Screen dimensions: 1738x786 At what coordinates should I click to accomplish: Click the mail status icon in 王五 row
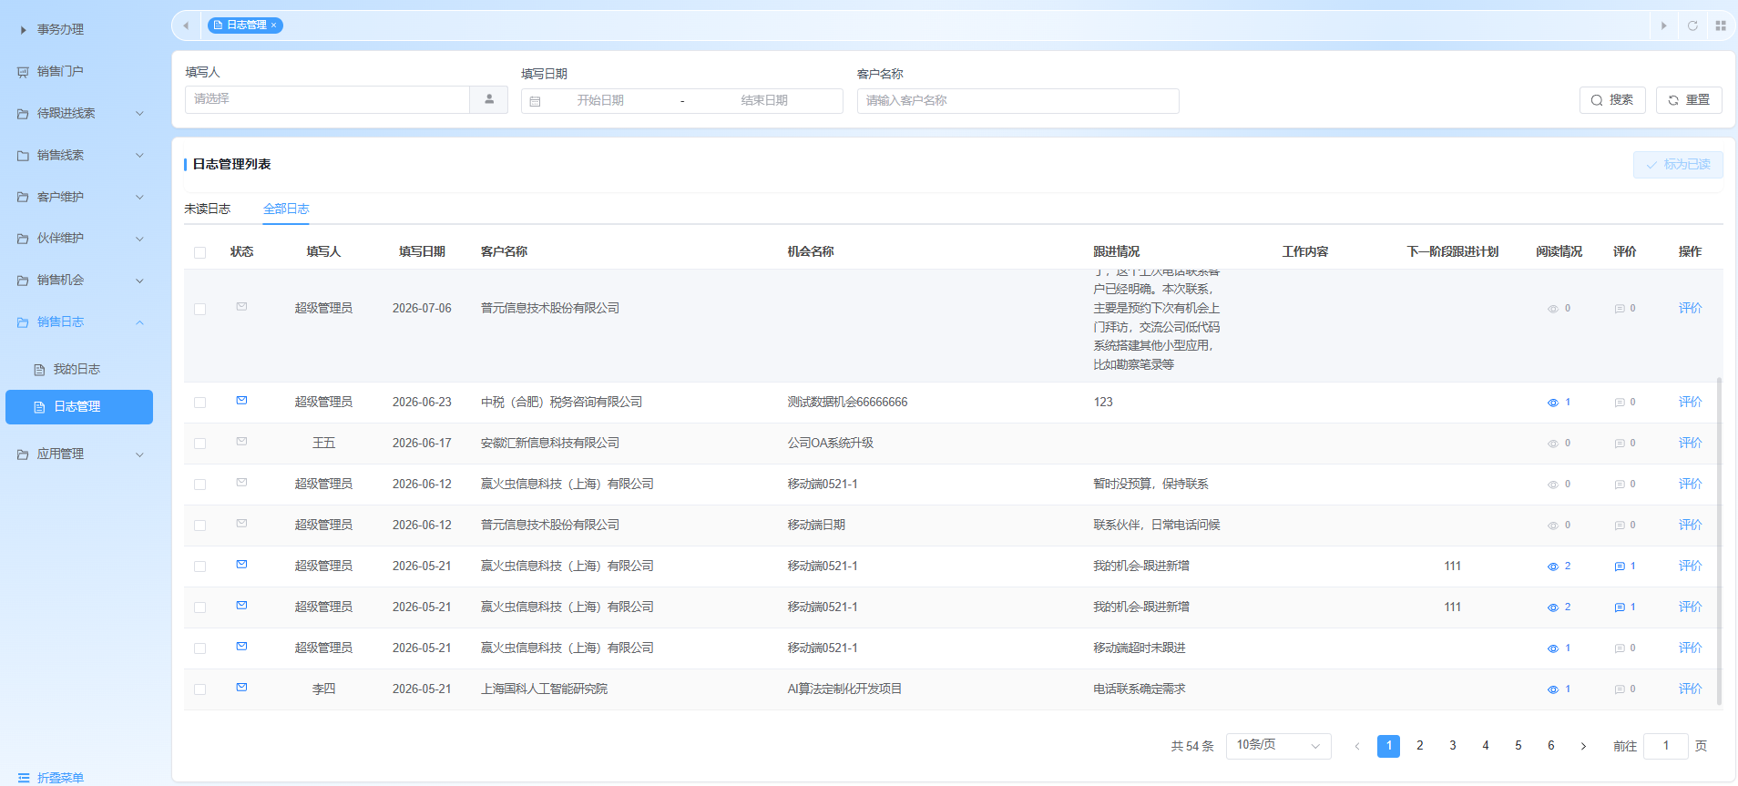coord(241,442)
